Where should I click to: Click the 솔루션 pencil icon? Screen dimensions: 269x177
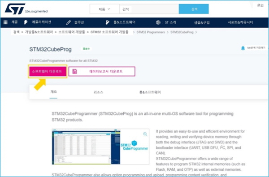coord(69,22)
